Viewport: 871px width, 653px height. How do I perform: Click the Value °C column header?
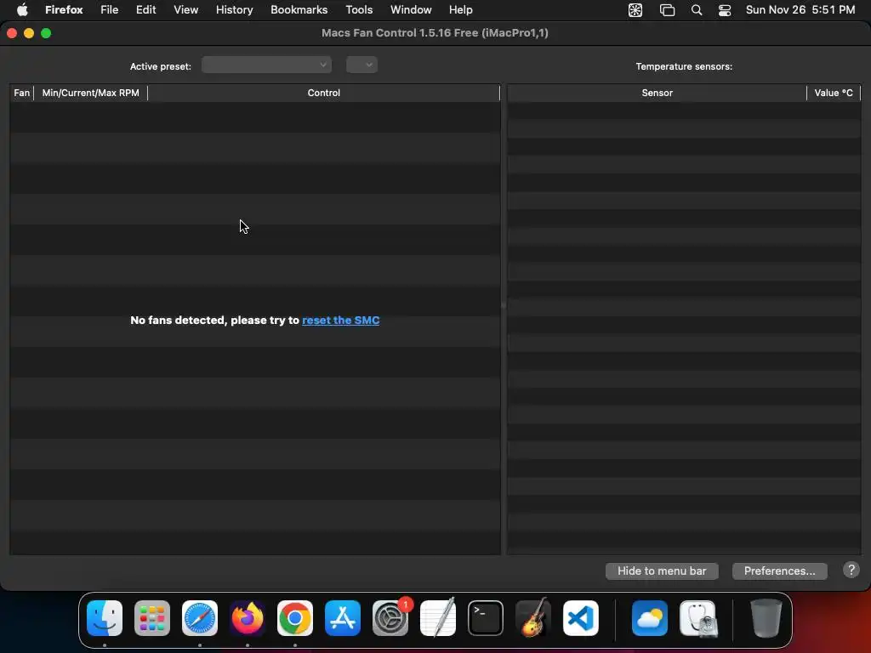[x=834, y=93]
